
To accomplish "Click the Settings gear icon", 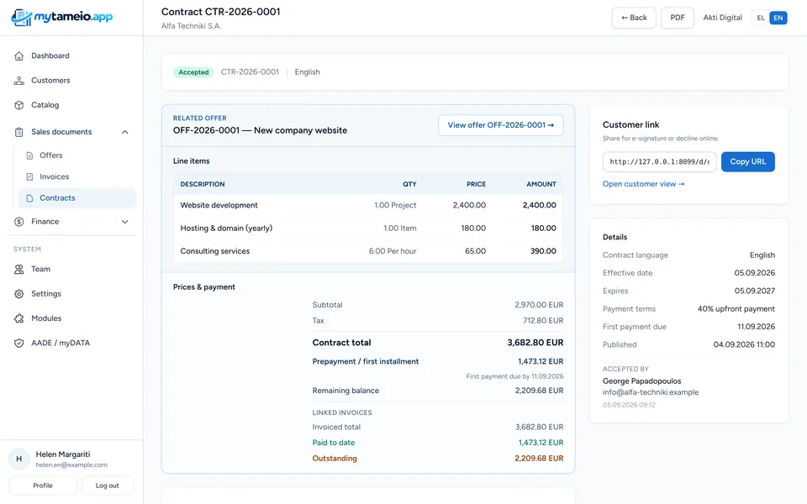I will [x=19, y=294].
